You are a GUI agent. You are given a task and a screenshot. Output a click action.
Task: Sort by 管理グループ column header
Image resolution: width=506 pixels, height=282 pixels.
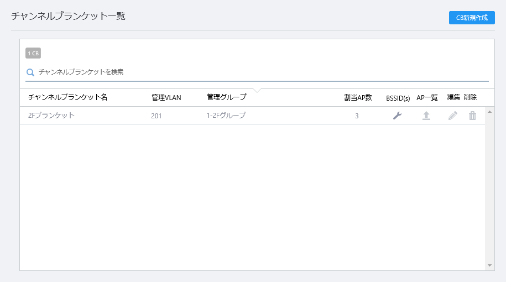(227, 97)
